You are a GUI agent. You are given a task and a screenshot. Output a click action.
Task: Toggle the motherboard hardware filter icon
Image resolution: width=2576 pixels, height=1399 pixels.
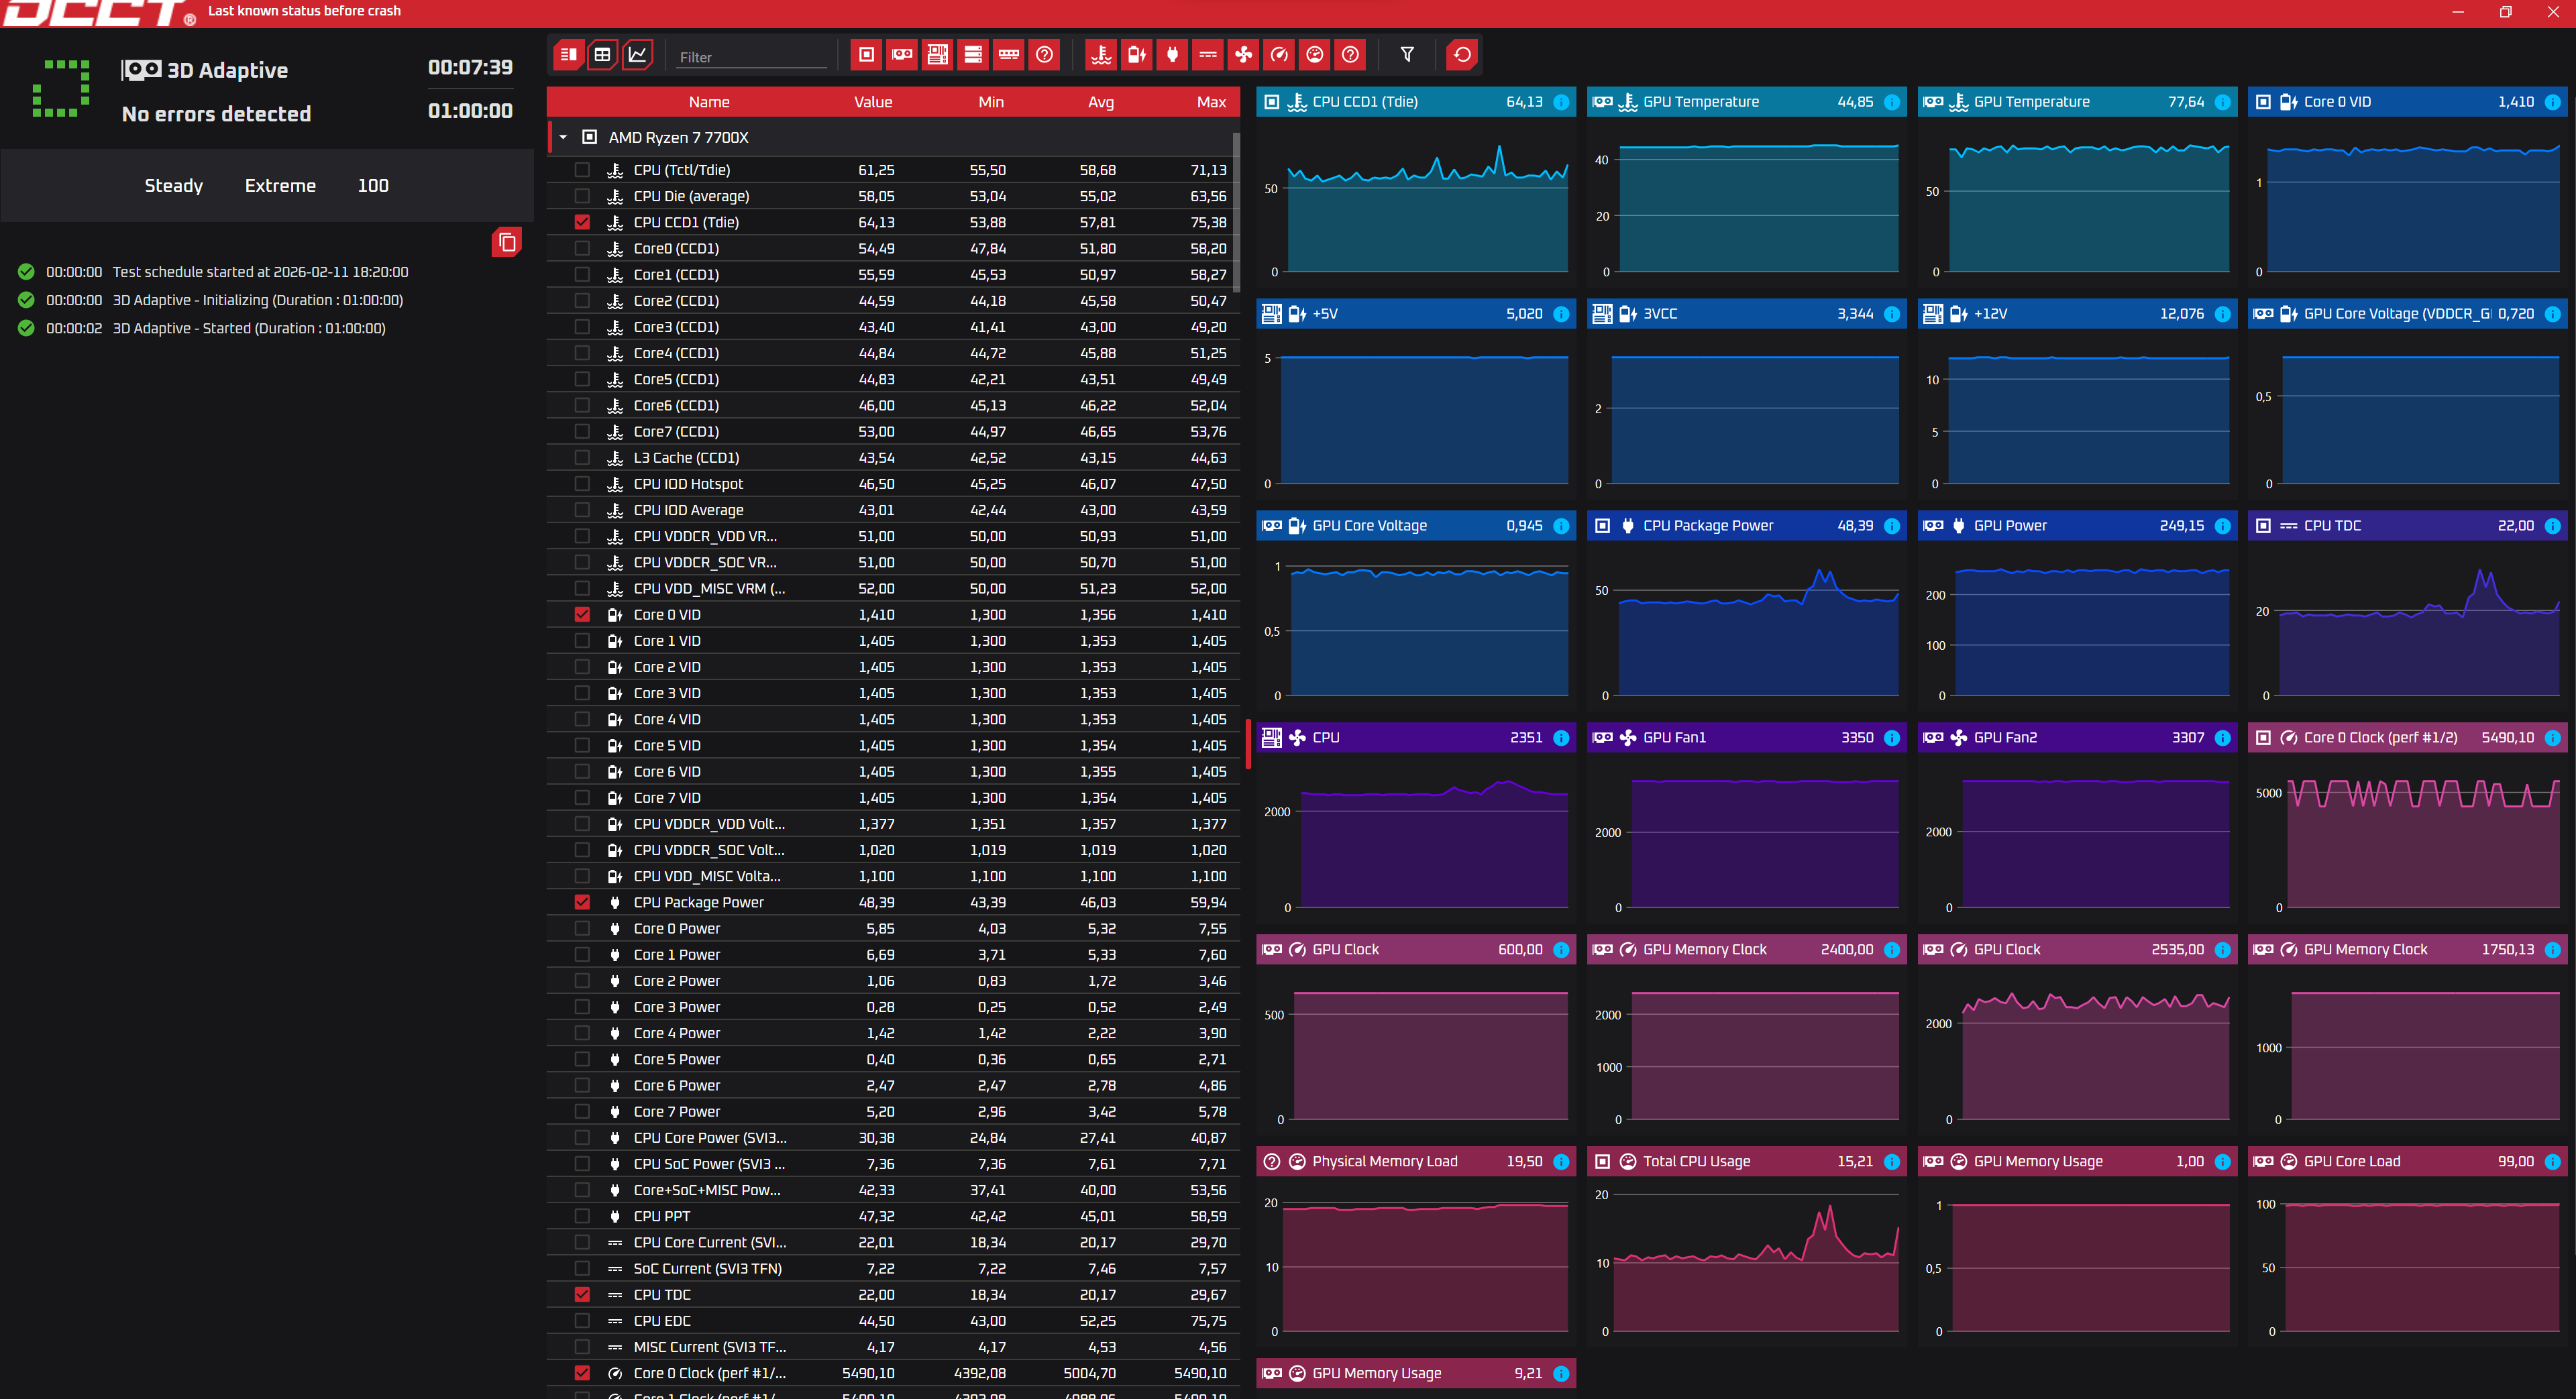pyautogui.click(x=937, y=55)
